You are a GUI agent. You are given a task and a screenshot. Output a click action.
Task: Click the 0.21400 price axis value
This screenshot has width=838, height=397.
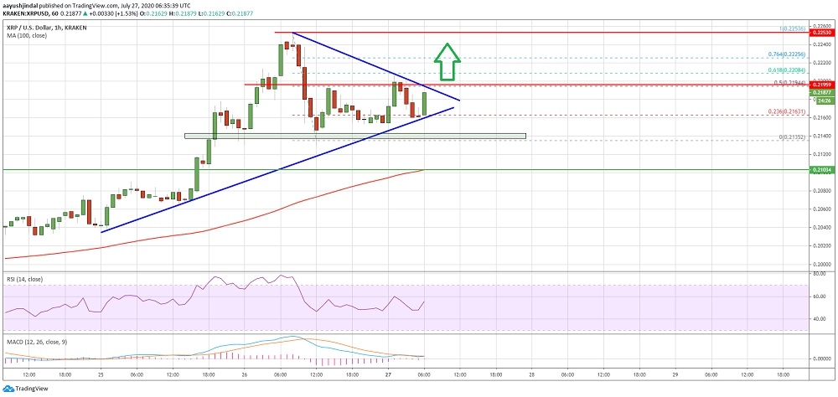coord(821,136)
